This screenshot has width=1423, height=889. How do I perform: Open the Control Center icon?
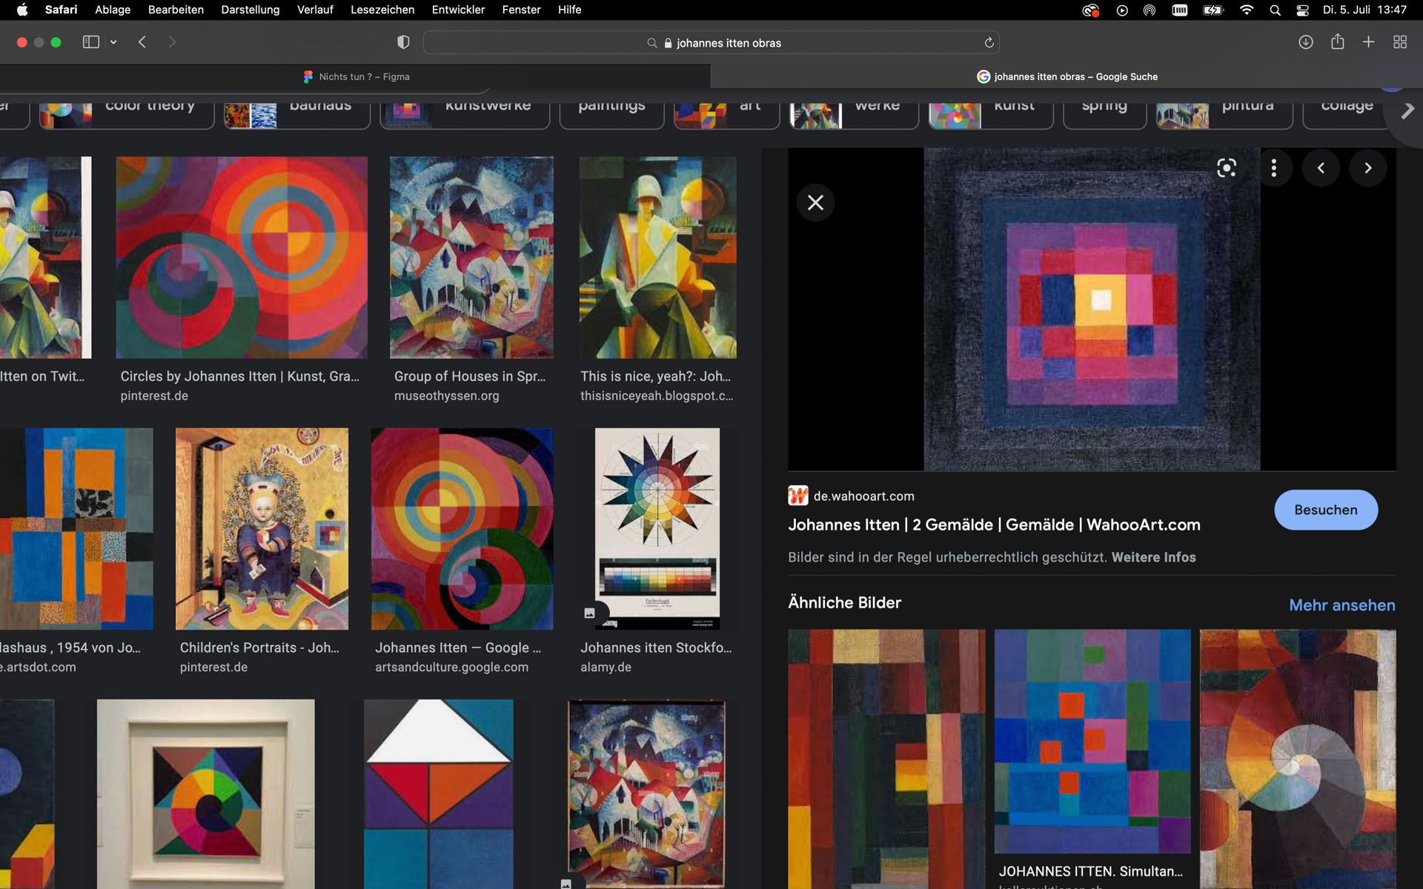(x=1303, y=10)
